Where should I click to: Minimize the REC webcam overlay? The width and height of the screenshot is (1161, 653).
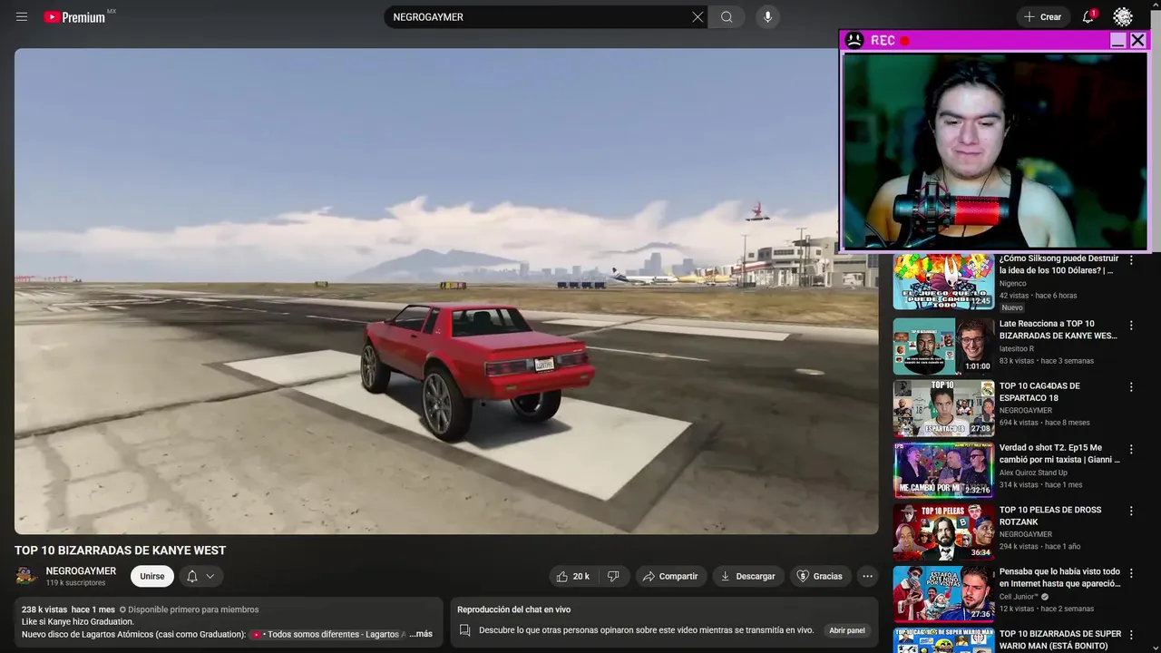[x=1117, y=40]
